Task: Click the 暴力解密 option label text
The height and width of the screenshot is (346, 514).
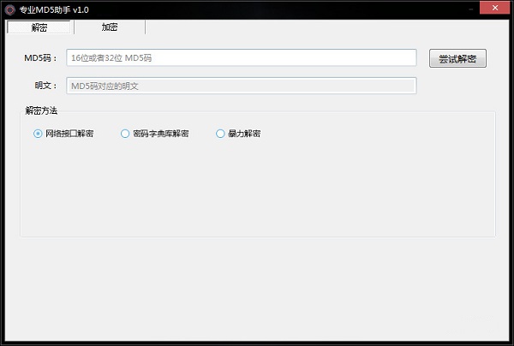Action: [x=244, y=134]
